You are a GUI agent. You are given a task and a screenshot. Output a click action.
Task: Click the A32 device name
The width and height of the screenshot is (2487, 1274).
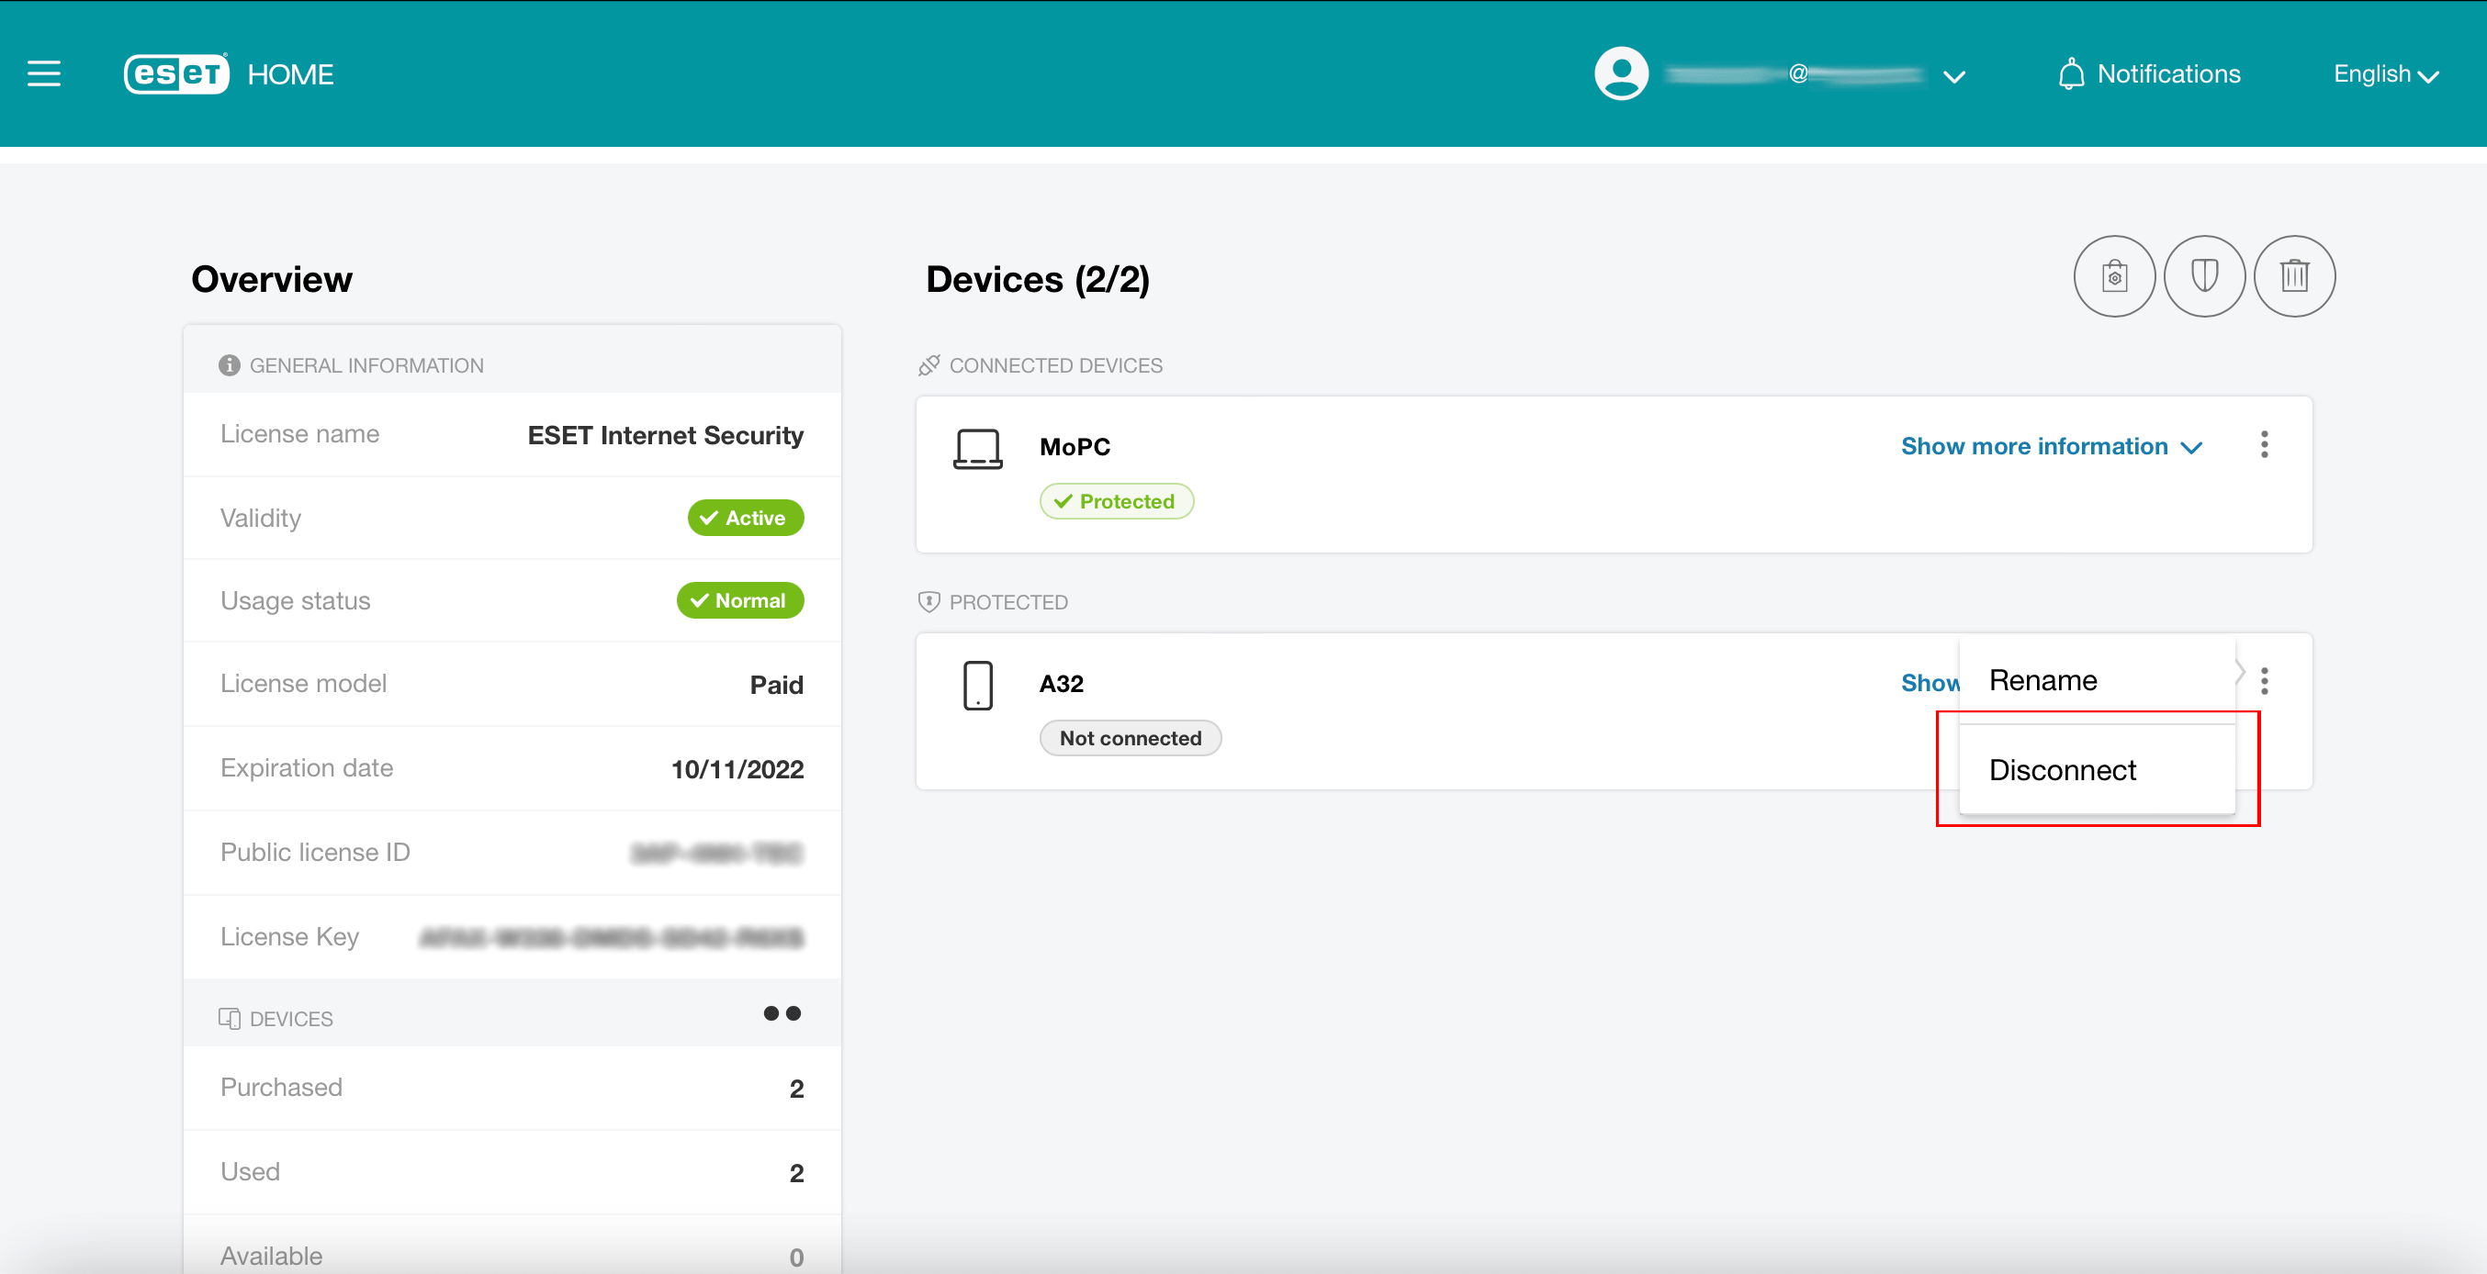point(1061,683)
